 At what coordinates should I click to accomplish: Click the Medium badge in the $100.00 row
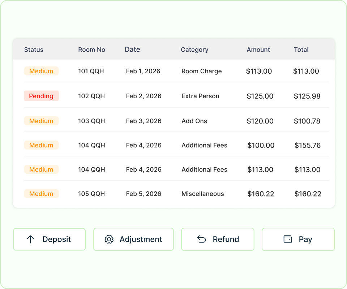(41, 145)
